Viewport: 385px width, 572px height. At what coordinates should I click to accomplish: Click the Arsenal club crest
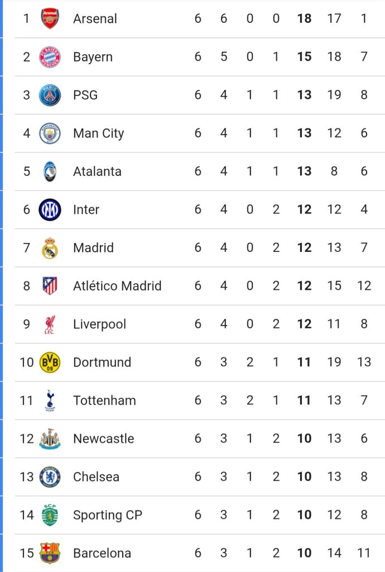point(50,18)
